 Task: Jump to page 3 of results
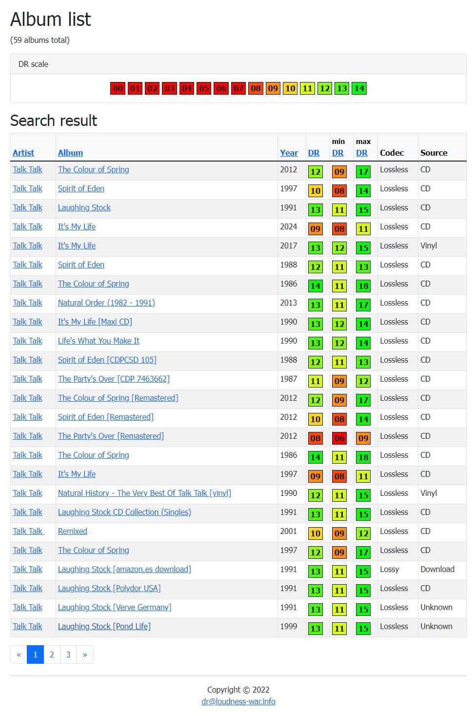point(68,655)
